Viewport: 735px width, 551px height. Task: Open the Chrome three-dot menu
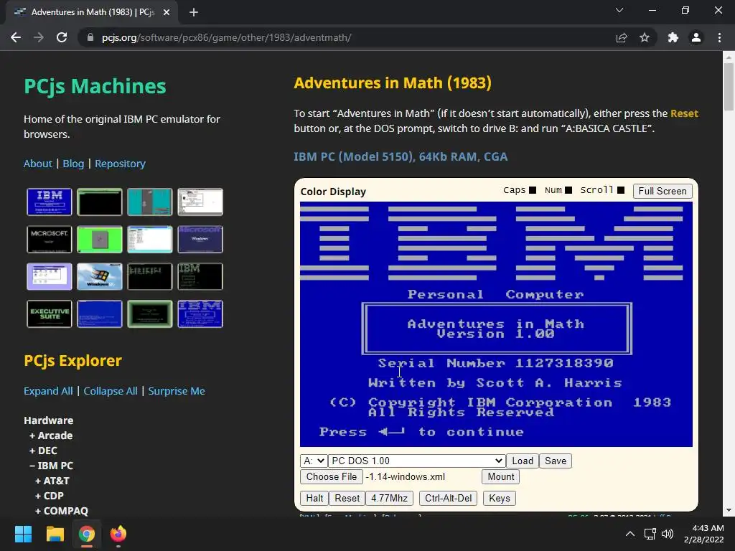(719, 37)
